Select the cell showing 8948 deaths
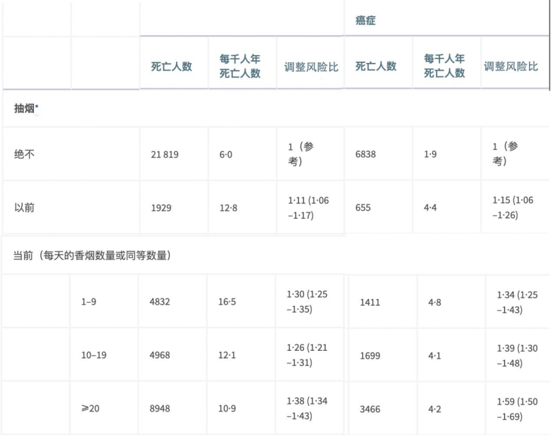 pyautogui.click(x=160, y=408)
